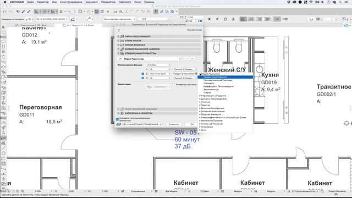352x198 pixels.
Task: Open the Столбец data layout dropdown
Action: (x=158, y=65)
